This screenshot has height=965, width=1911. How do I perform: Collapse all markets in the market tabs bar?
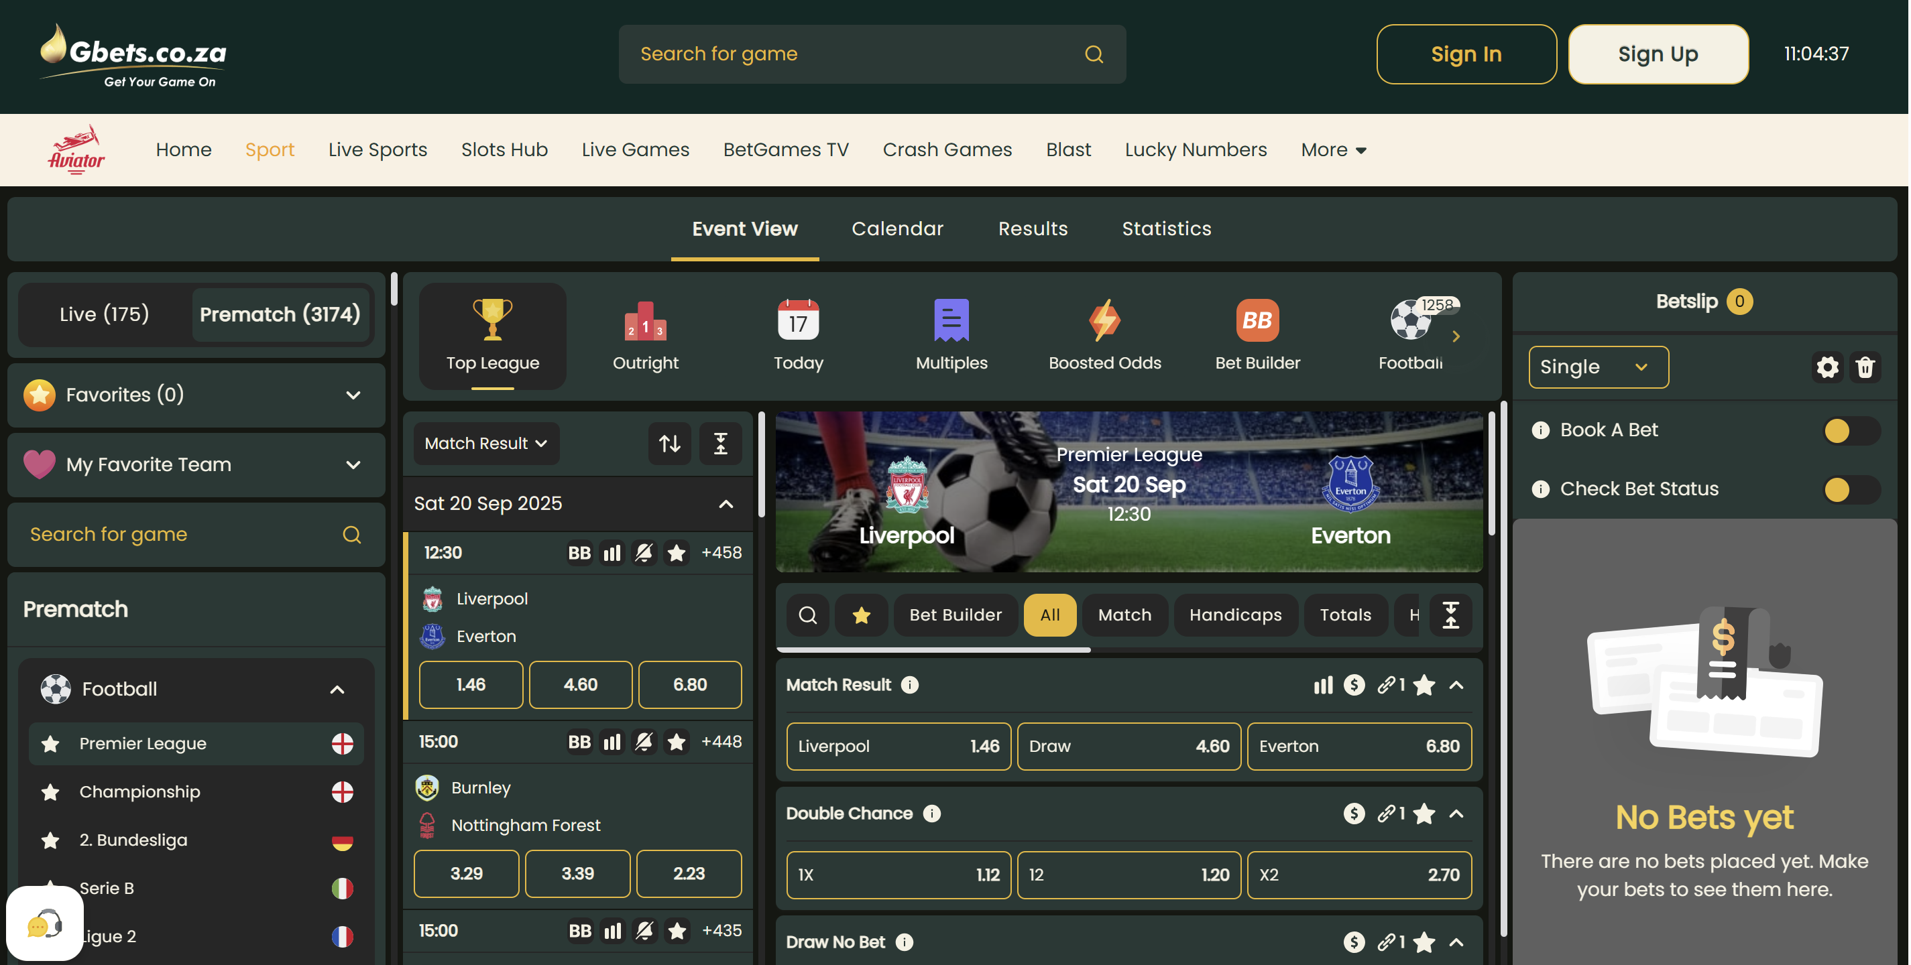coord(1450,615)
